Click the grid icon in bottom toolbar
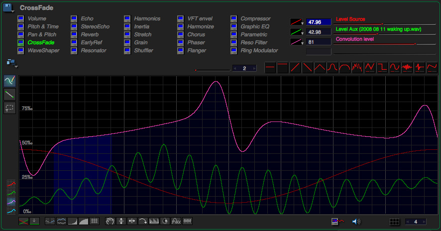This screenshot has height=231, width=441. (x=94, y=221)
